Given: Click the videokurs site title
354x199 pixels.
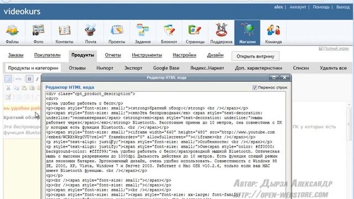Looking at the screenshot, I should tap(22, 12).
